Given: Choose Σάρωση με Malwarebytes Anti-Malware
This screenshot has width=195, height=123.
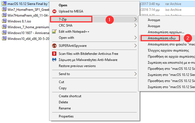Looking at the screenshot, I should 88,60.
